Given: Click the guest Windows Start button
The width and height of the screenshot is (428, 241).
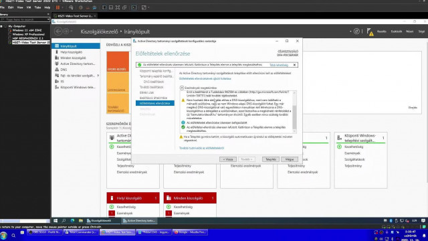Looking at the screenshot, I should (x=56, y=220).
